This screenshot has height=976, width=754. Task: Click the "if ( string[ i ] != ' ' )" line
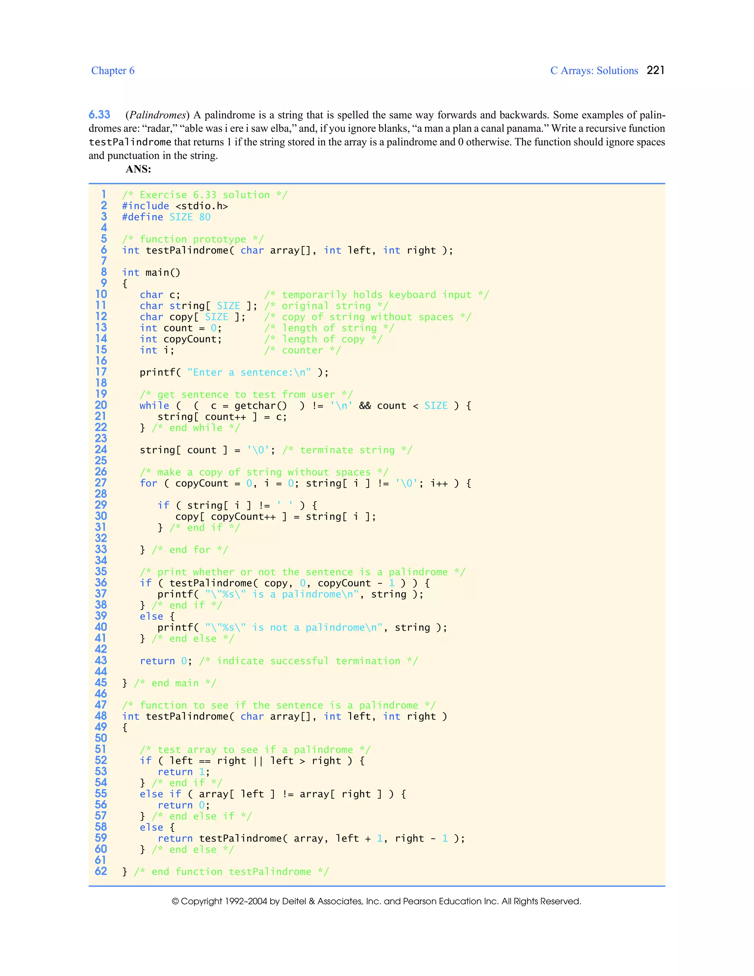pos(237,505)
